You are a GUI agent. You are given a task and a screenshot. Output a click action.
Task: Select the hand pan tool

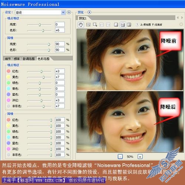[81, 25]
